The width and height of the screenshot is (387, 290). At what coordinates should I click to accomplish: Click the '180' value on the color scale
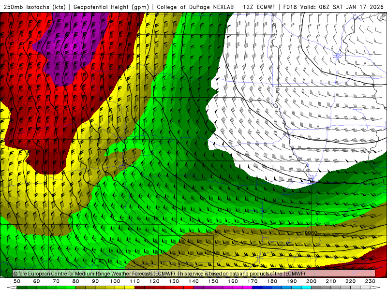pos(272,281)
